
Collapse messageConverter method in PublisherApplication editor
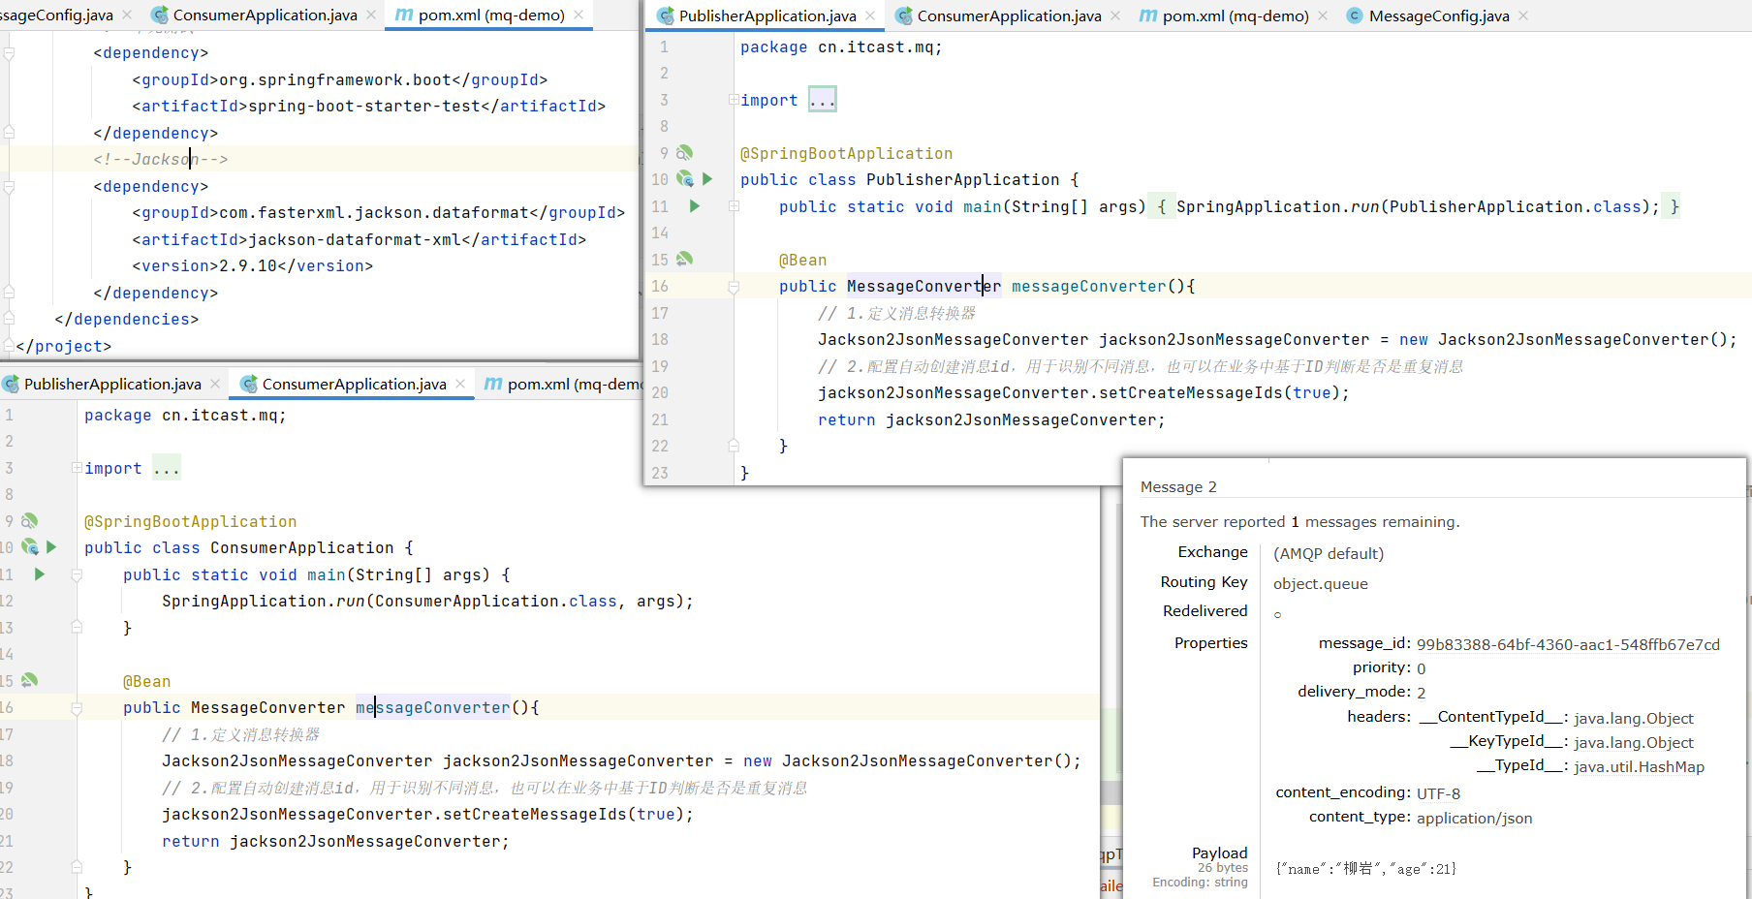pos(734,287)
